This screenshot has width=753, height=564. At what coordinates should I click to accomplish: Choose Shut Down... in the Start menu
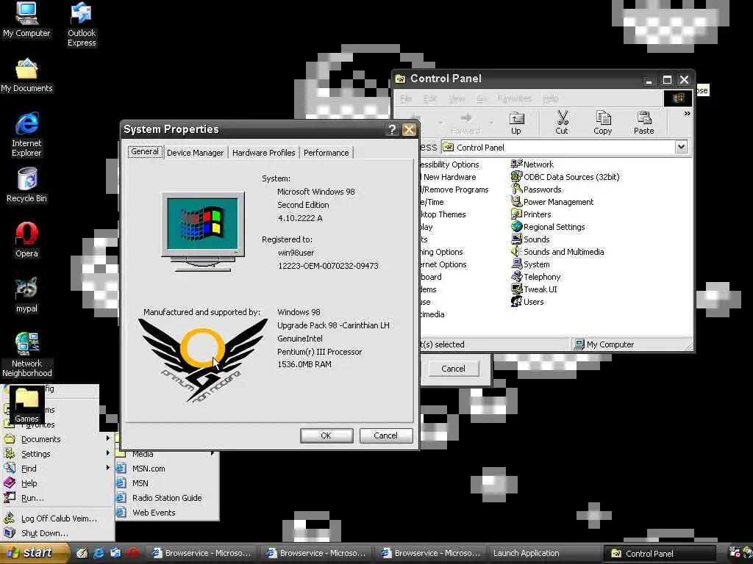click(57, 533)
